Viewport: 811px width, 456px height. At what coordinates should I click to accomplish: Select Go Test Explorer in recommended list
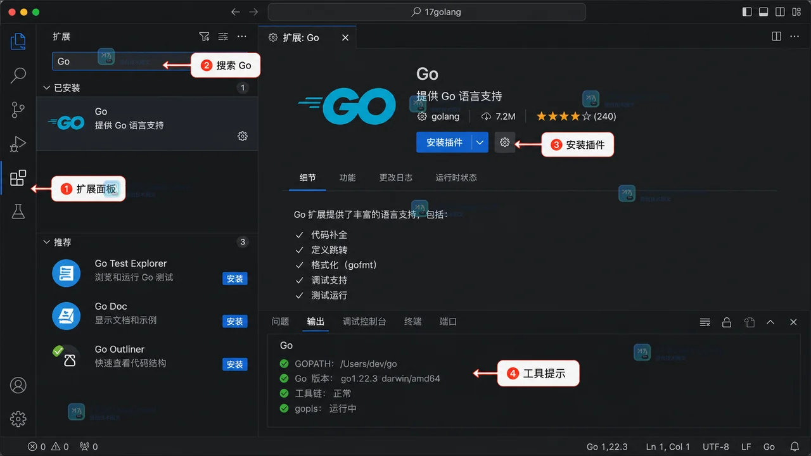coord(147,271)
